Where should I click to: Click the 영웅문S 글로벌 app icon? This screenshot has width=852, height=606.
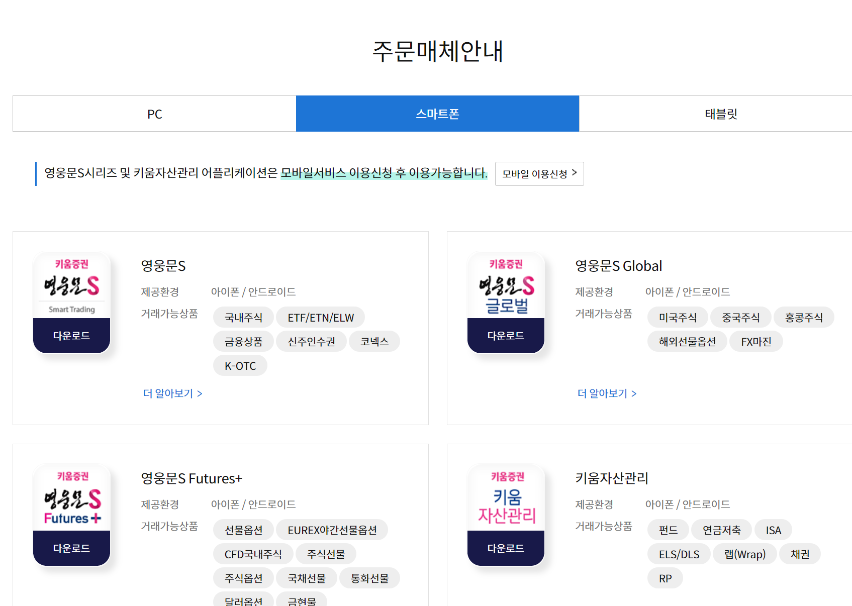tap(506, 285)
